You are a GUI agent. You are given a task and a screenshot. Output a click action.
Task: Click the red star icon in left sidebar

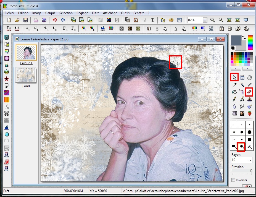7,79
